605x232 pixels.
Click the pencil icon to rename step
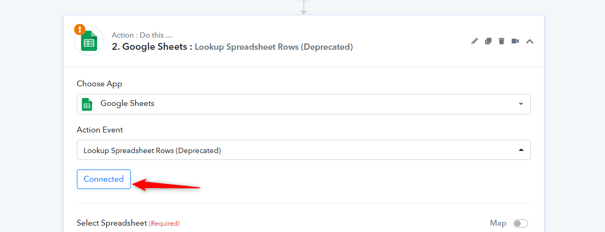tap(475, 41)
